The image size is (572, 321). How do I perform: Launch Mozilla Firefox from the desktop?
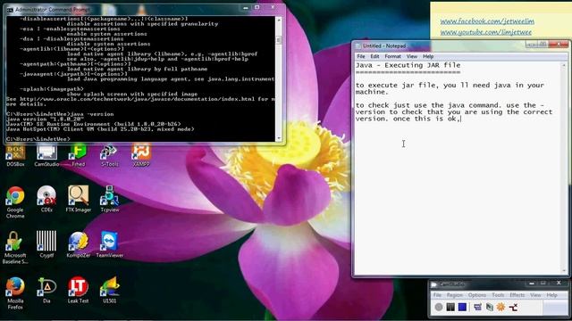pyautogui.click(x=15, y=293)
